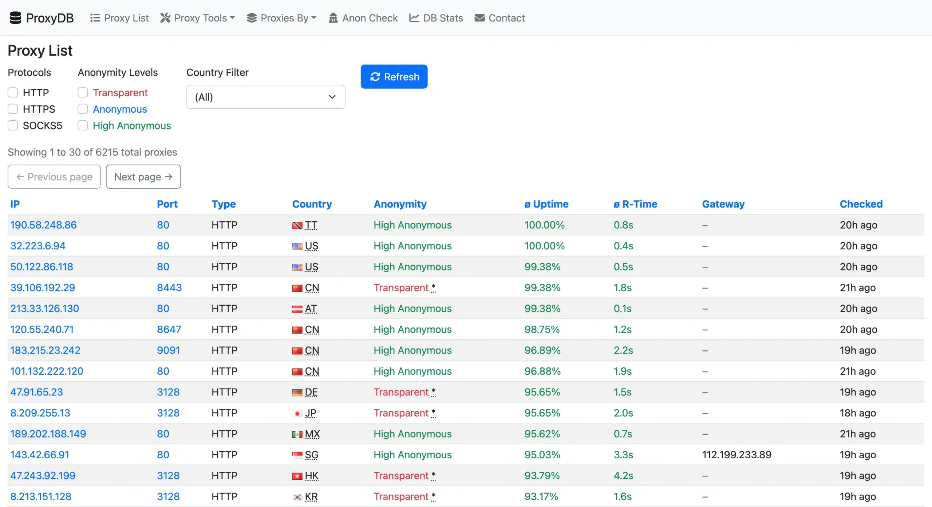Click the wrench tools icon in the navbar
The height and width of the screenshot is (507, 932).
coord(165,18)
